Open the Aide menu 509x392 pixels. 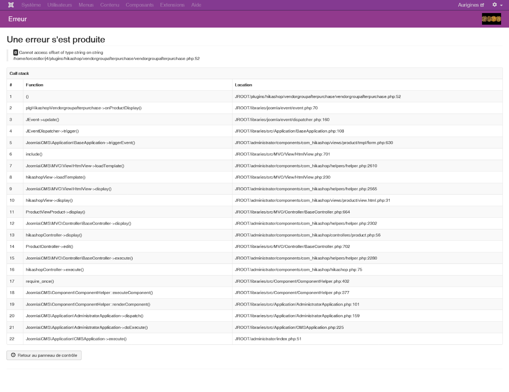pos(196,5)
